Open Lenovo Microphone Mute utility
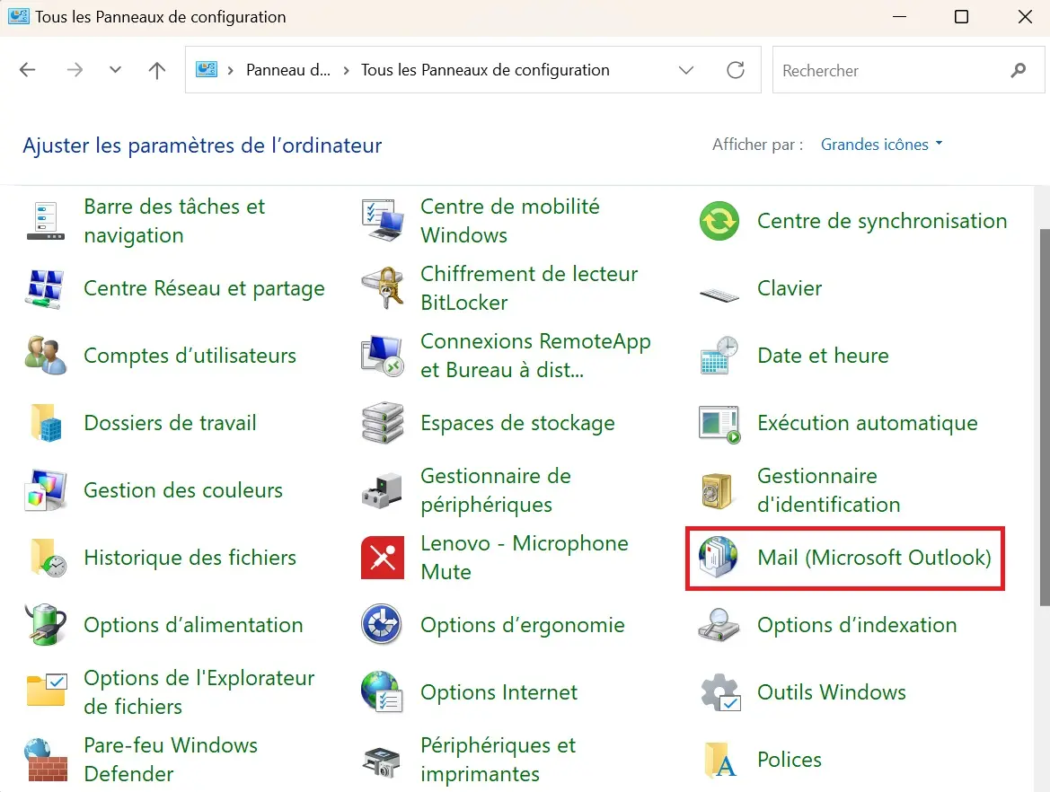Image resolution: width=1050 pixels, height=792 pixels. tap(525, 558)
